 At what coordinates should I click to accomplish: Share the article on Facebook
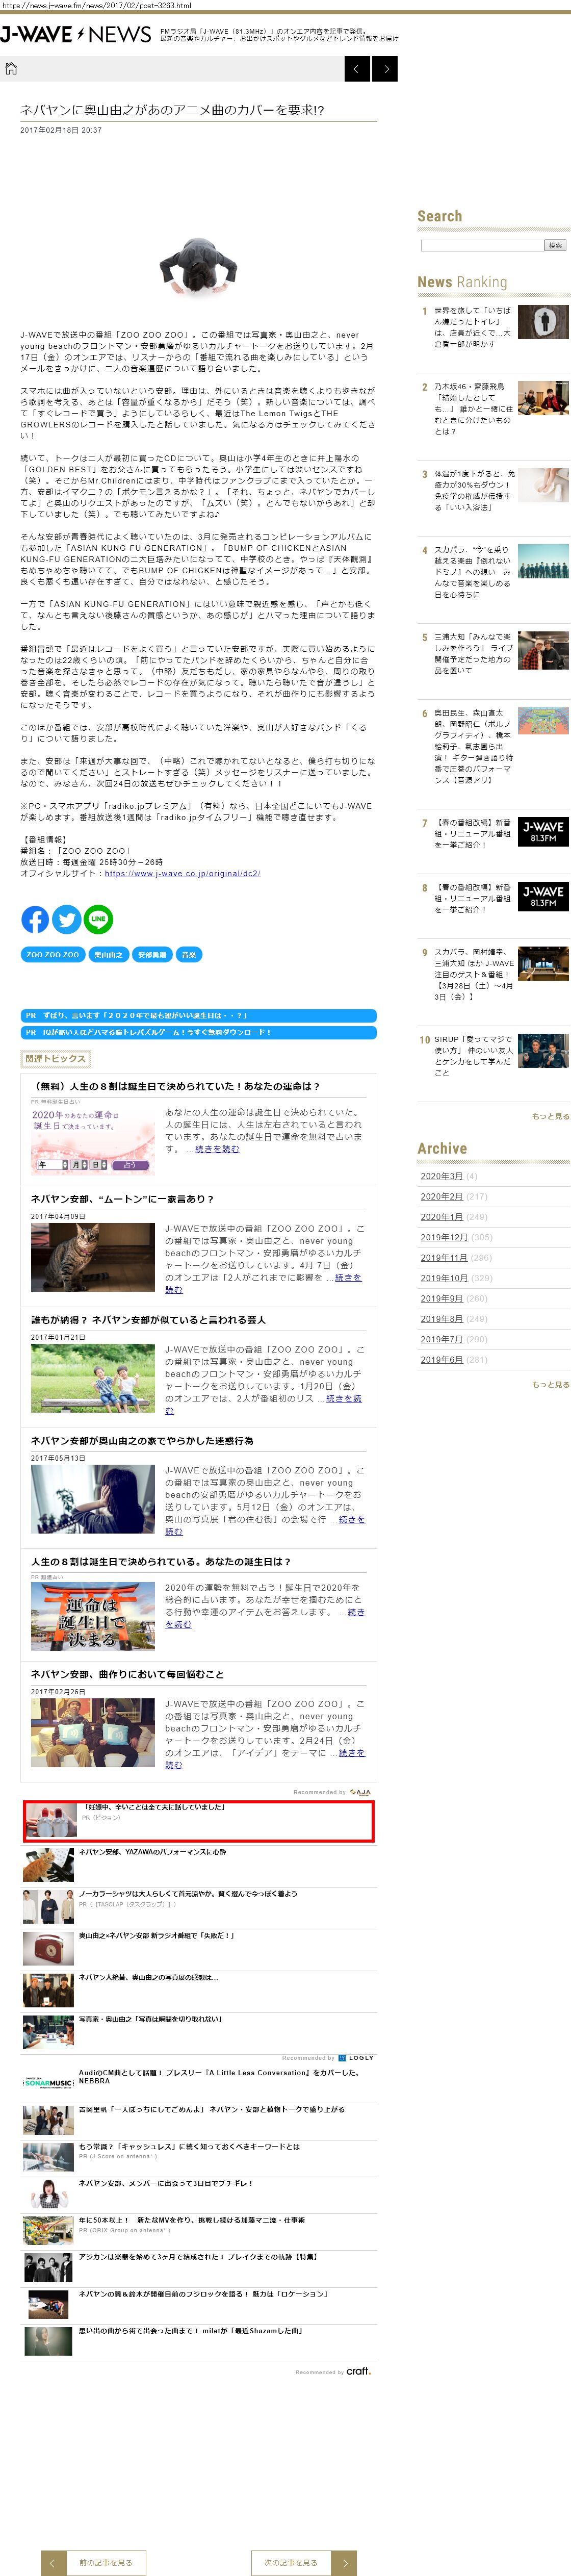[x=35, y=918]
